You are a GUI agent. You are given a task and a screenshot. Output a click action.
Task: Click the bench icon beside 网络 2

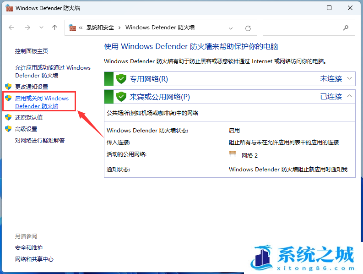[233, 154]
